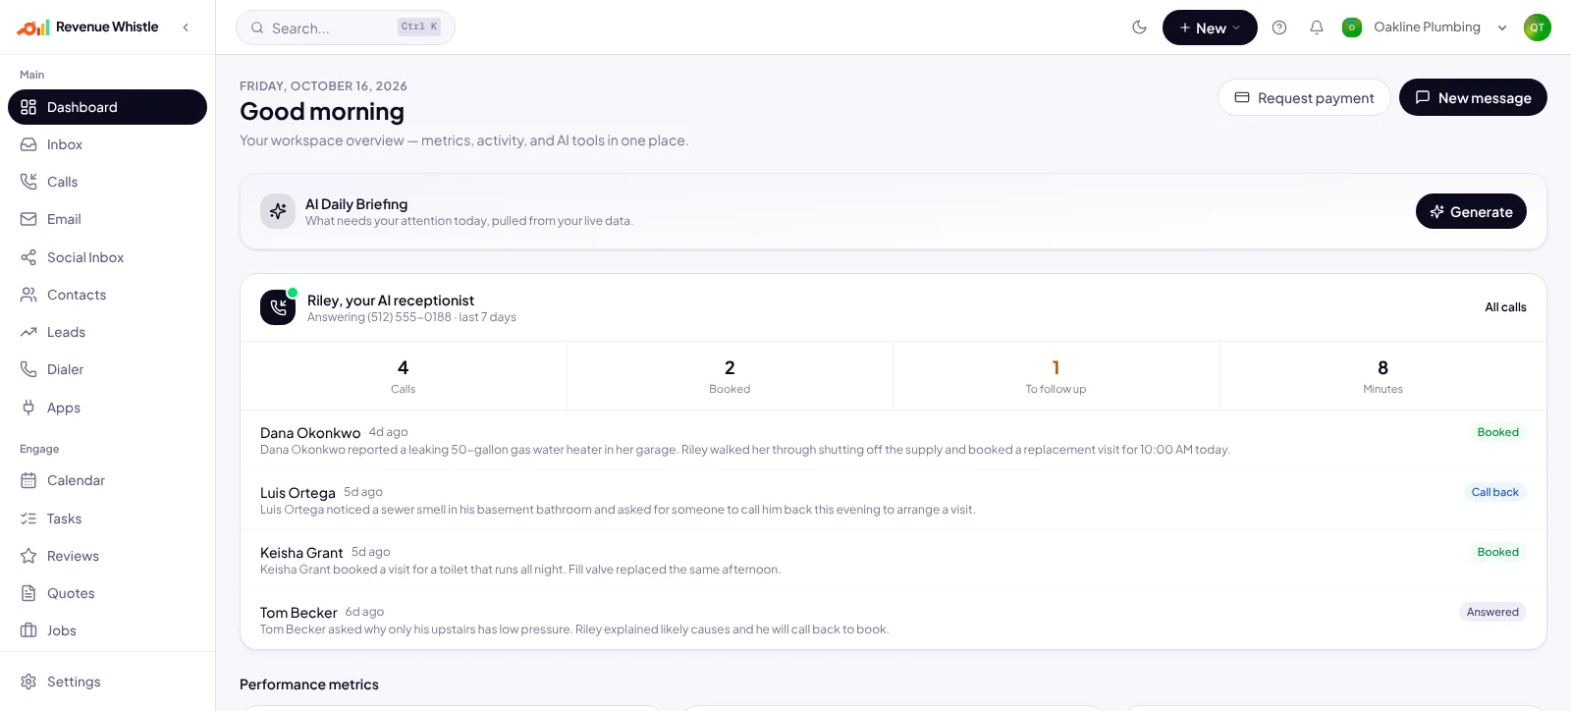Open the notifications bell

(x=1317, y=27)
